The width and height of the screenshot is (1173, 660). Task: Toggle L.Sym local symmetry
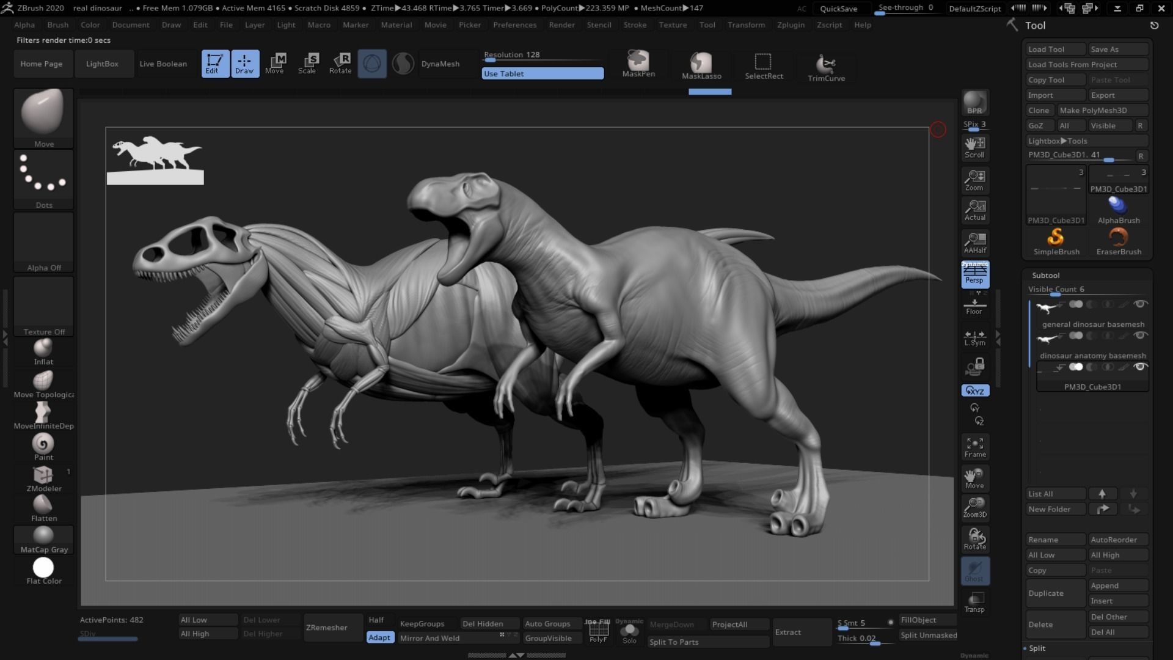click(x=974, y=337)
